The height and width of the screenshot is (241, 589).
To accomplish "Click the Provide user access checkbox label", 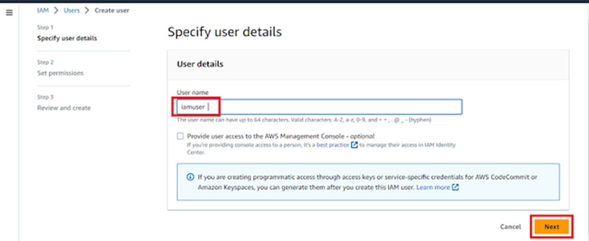I will (x=281, y=137).
